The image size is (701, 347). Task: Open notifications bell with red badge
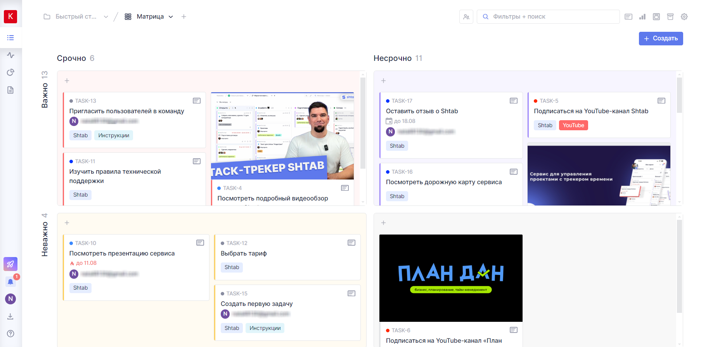pyautogui.click(x=10, y=281)
